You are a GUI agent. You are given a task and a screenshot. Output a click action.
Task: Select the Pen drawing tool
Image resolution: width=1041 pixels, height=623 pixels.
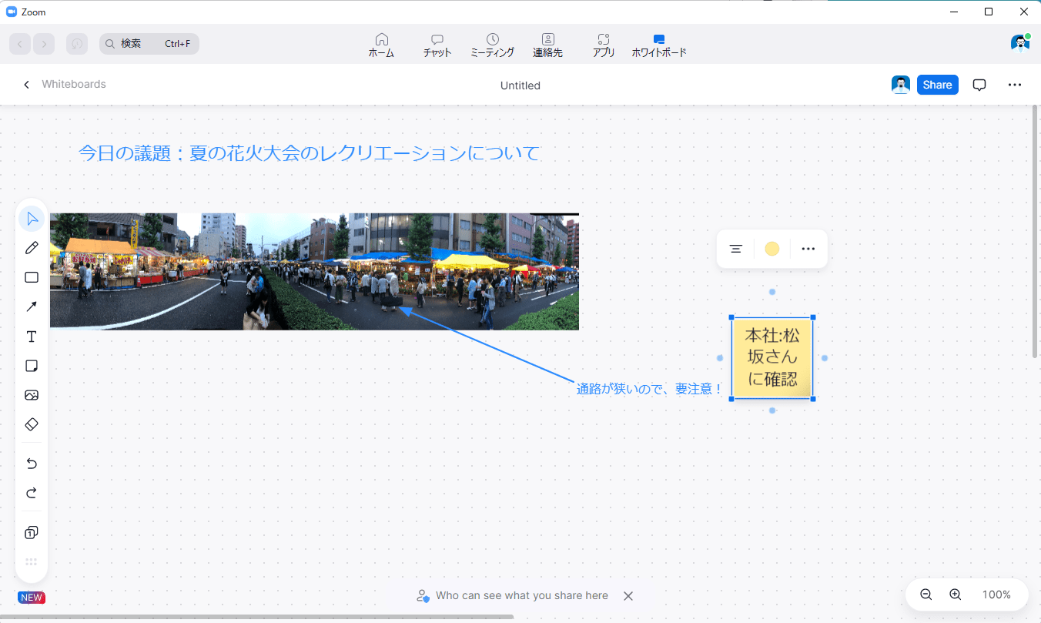[32, 248]
